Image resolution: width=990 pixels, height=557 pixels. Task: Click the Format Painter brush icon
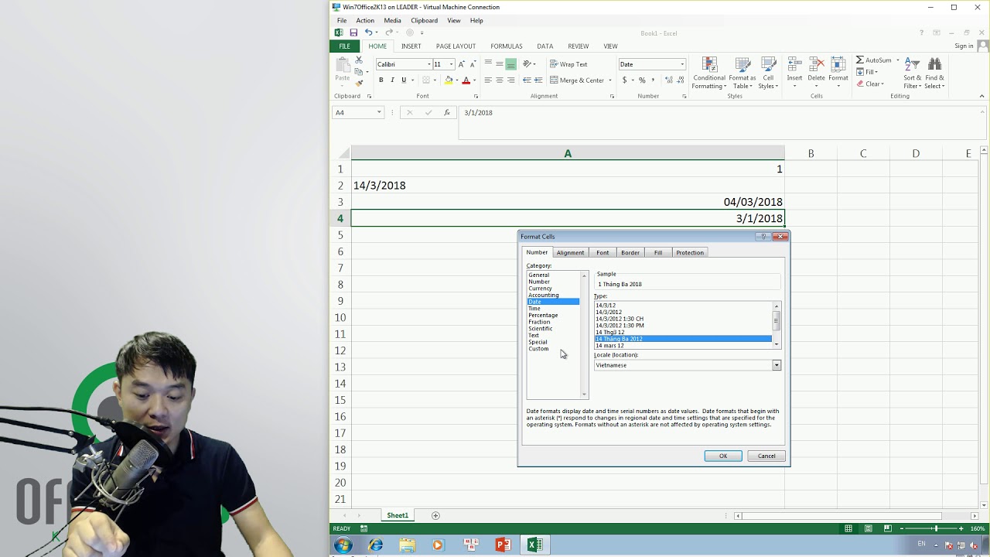359,83
